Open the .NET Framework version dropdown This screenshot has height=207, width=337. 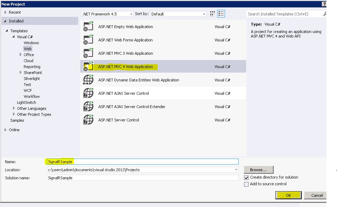(131, 14)
